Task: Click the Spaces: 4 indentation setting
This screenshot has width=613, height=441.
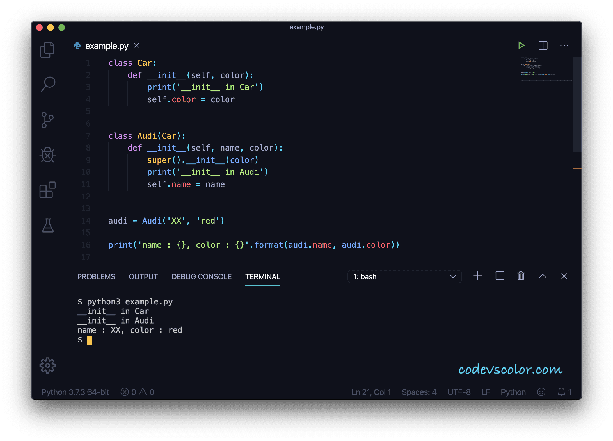Action: (419, 392)
